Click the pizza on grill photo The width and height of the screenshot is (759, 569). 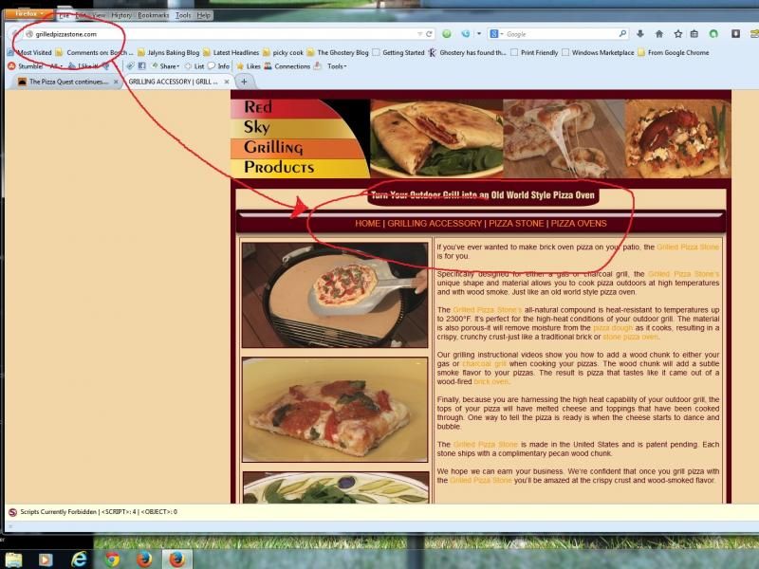coord(335,295)
